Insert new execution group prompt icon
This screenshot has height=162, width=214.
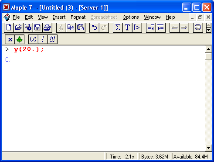tap(137, 28)
